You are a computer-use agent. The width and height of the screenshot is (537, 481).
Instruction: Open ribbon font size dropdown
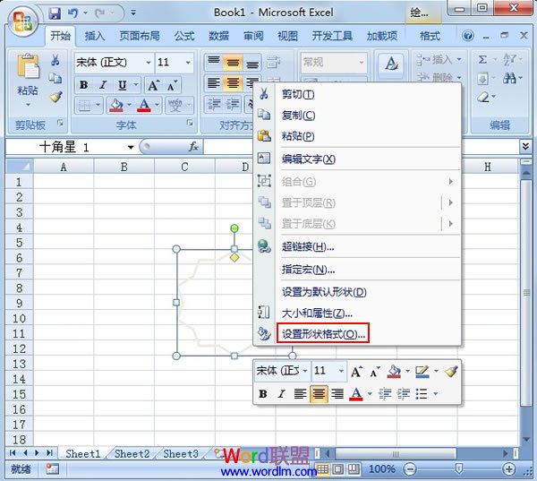[188, 63]
